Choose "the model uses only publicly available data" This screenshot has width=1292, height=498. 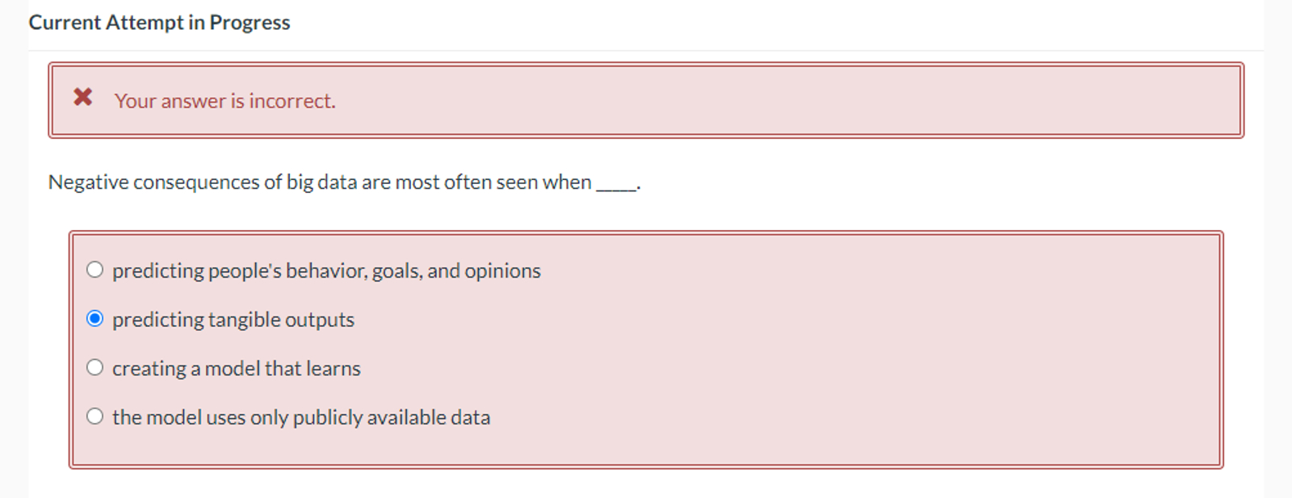95,416
